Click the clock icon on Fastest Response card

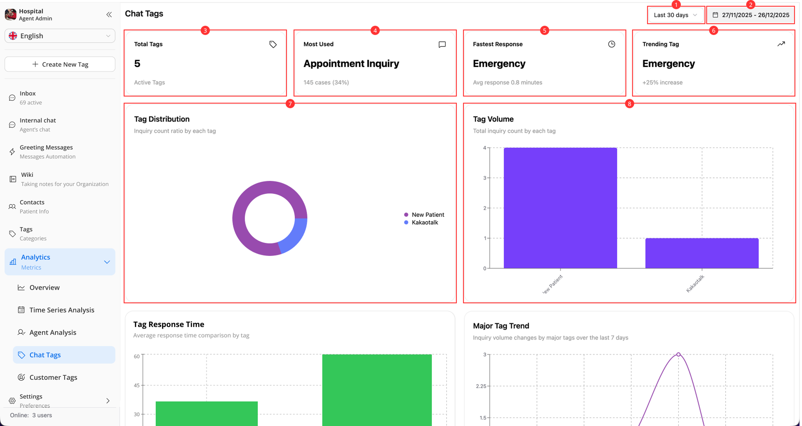tap(611, 44)
